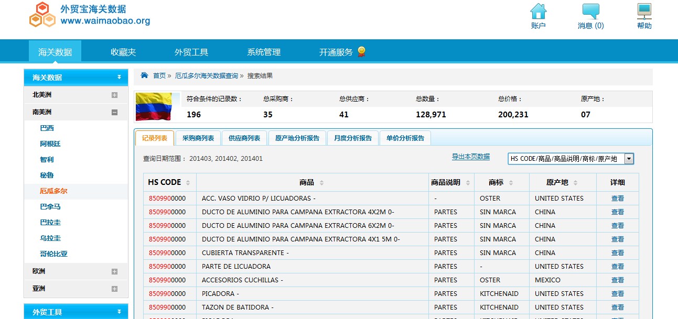Click the breadcrumb home icon
678x319 pixels.
point(144,75)
